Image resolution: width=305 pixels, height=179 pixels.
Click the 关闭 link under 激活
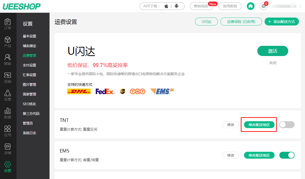(x=273, y=63)
